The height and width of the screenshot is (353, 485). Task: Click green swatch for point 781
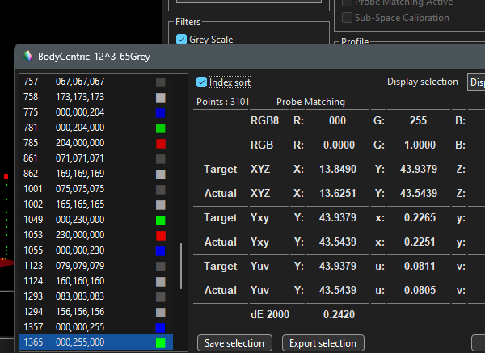(160, 128)
